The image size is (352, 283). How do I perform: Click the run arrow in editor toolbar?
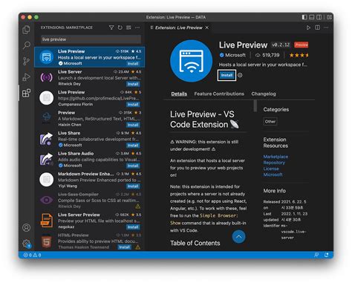308,27
